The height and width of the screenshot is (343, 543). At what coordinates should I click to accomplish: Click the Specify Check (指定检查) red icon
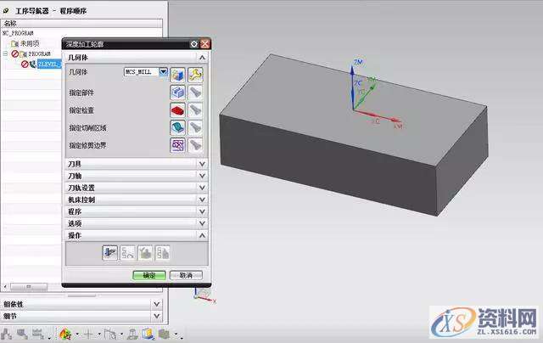coord(178,110)
